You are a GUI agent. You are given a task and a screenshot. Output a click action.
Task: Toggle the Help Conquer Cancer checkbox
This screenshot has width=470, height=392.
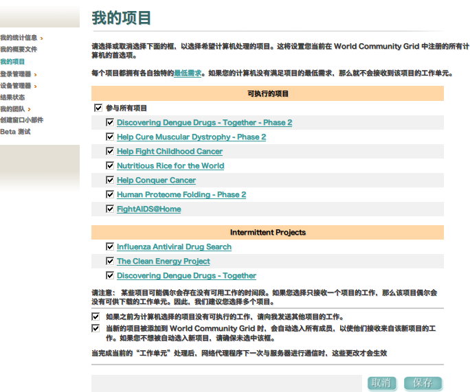pos(110,180)
